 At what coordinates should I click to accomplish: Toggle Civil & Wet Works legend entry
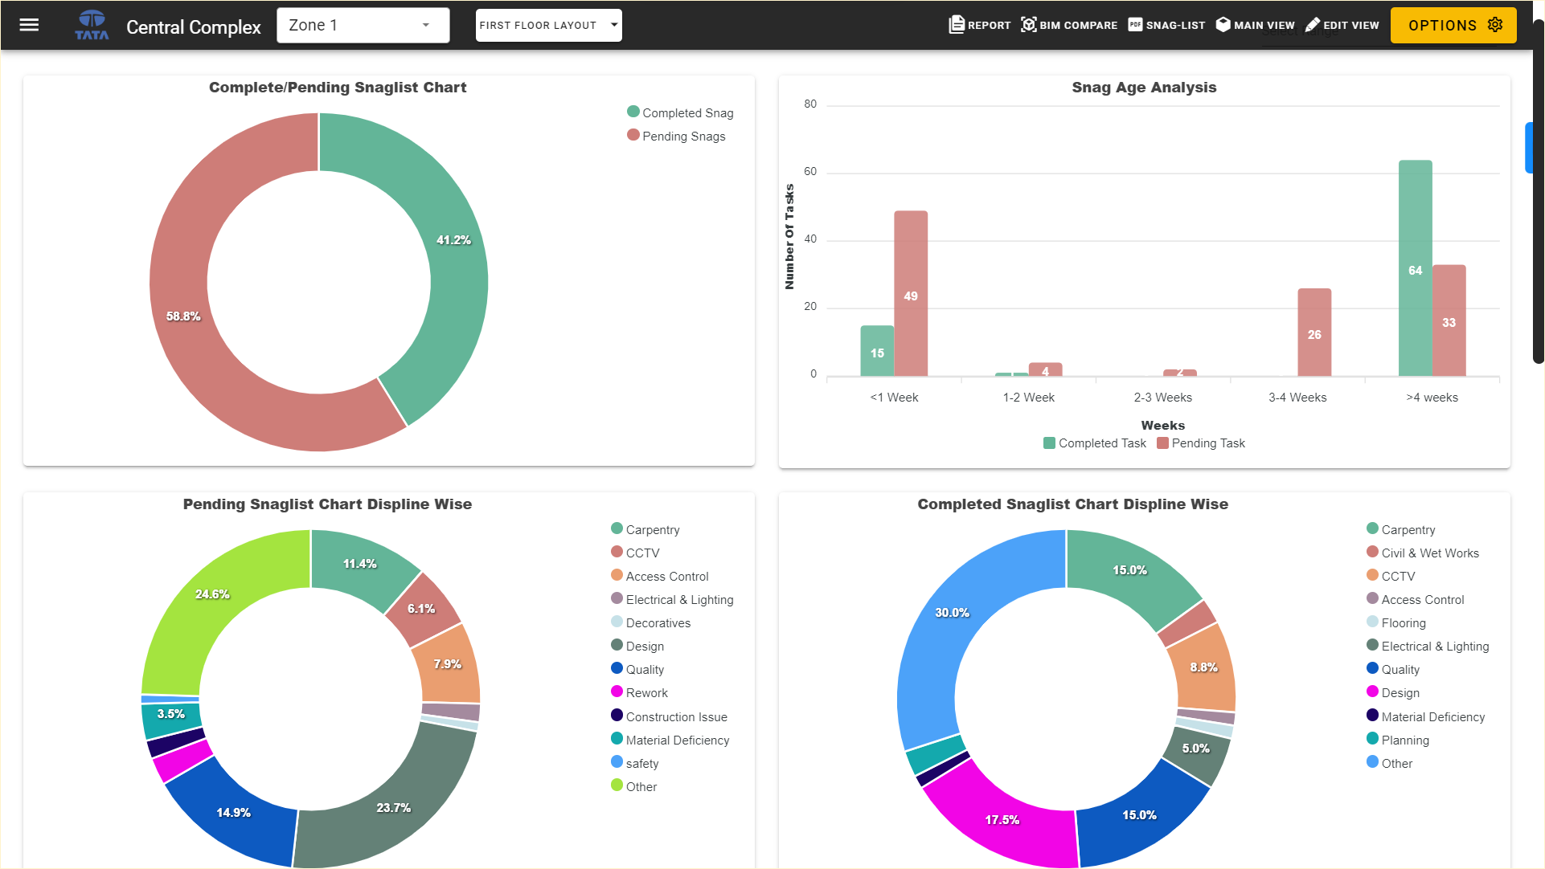[1423, 553]
